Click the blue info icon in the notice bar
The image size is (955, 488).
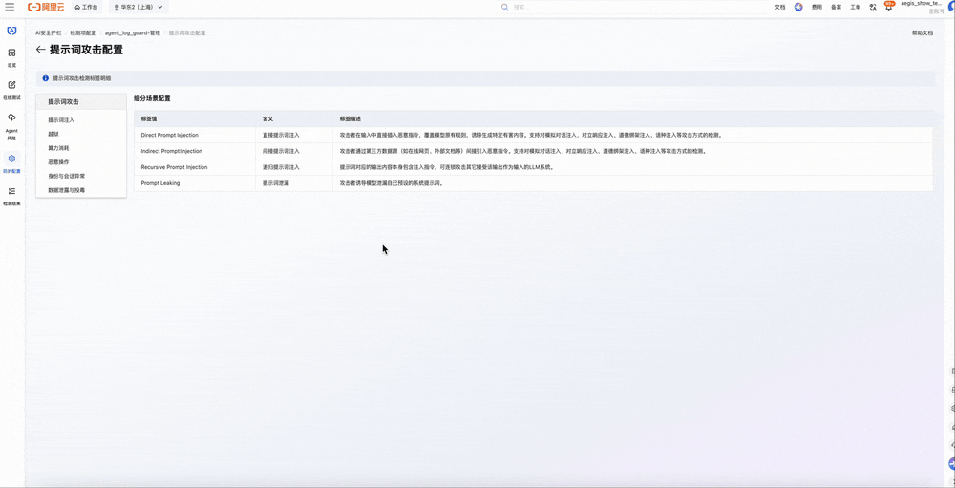pos(45,78)
